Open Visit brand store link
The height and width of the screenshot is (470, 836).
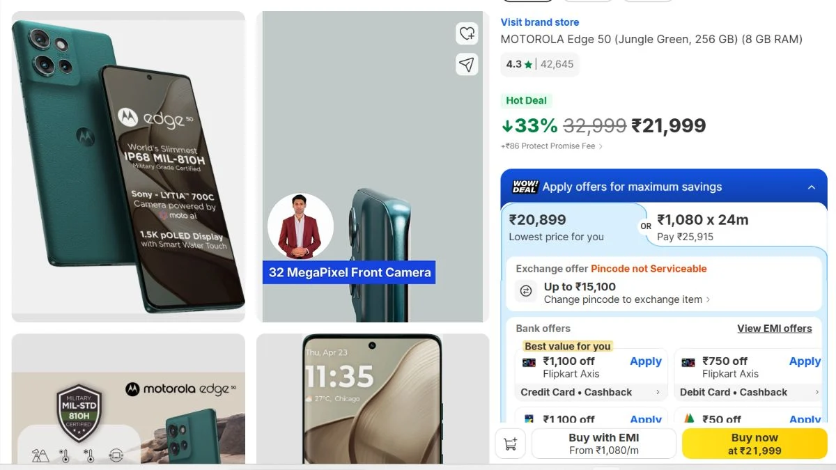(x=540, y=22)
